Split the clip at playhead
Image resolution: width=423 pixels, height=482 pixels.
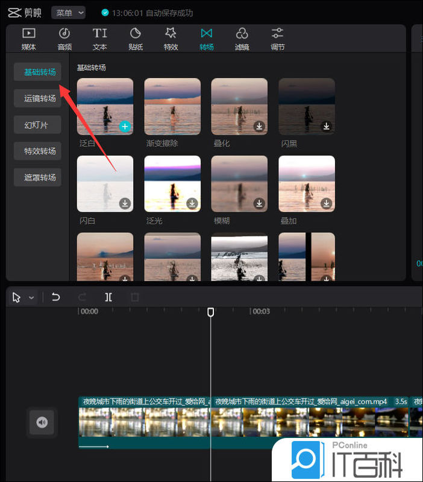(x=108, y=297)
